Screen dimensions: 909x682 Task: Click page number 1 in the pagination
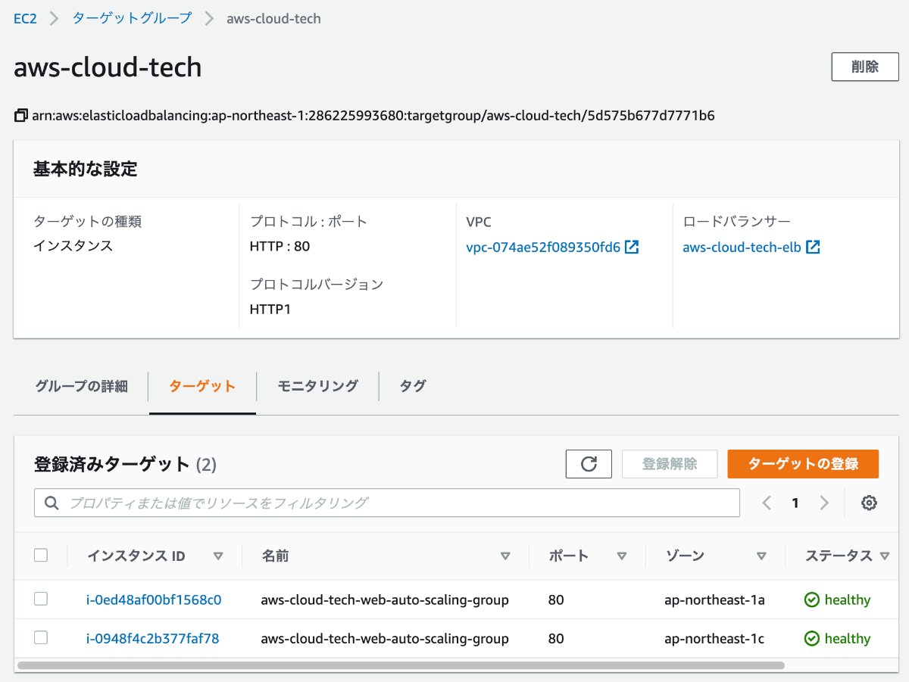point(795,503)
